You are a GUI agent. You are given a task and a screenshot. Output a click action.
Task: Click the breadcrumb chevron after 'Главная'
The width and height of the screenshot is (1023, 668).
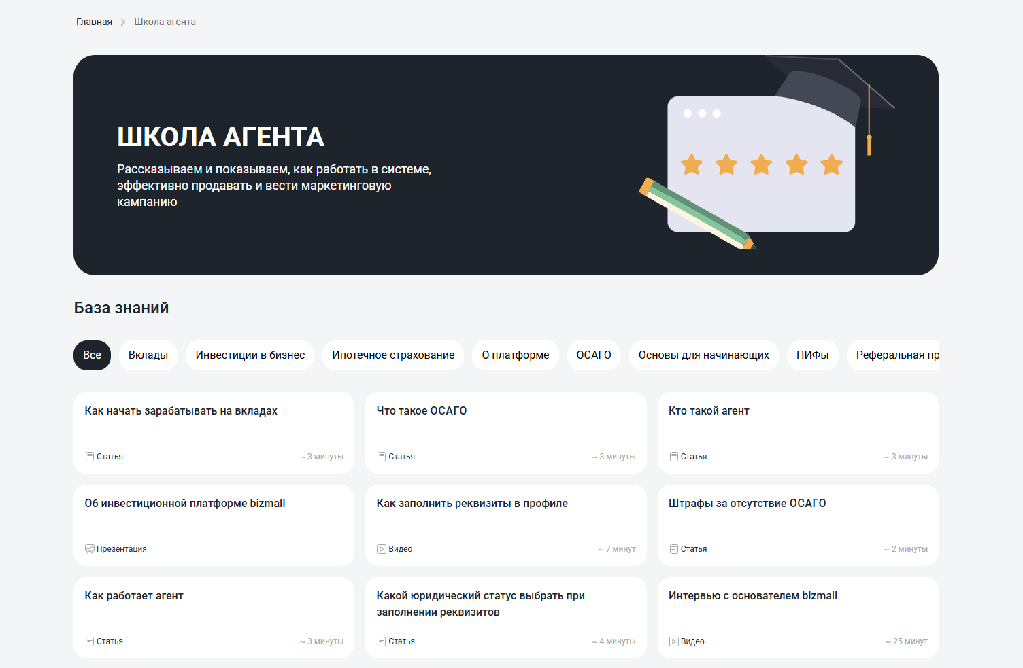[x=122, y=22]
